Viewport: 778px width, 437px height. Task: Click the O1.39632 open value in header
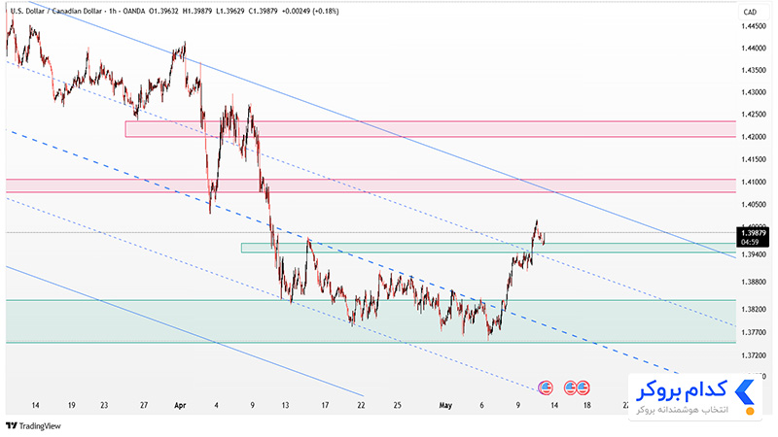pos(163,11)
